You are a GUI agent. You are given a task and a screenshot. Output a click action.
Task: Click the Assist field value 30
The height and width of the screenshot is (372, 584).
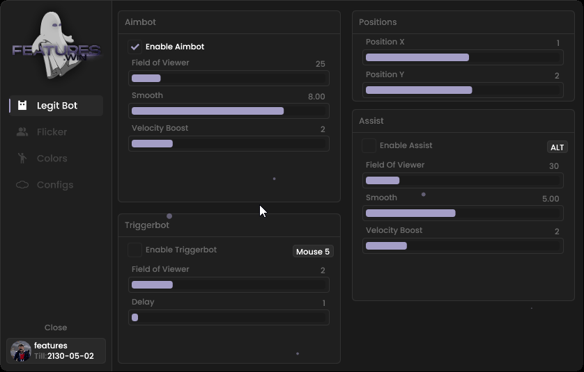(554, 166)
